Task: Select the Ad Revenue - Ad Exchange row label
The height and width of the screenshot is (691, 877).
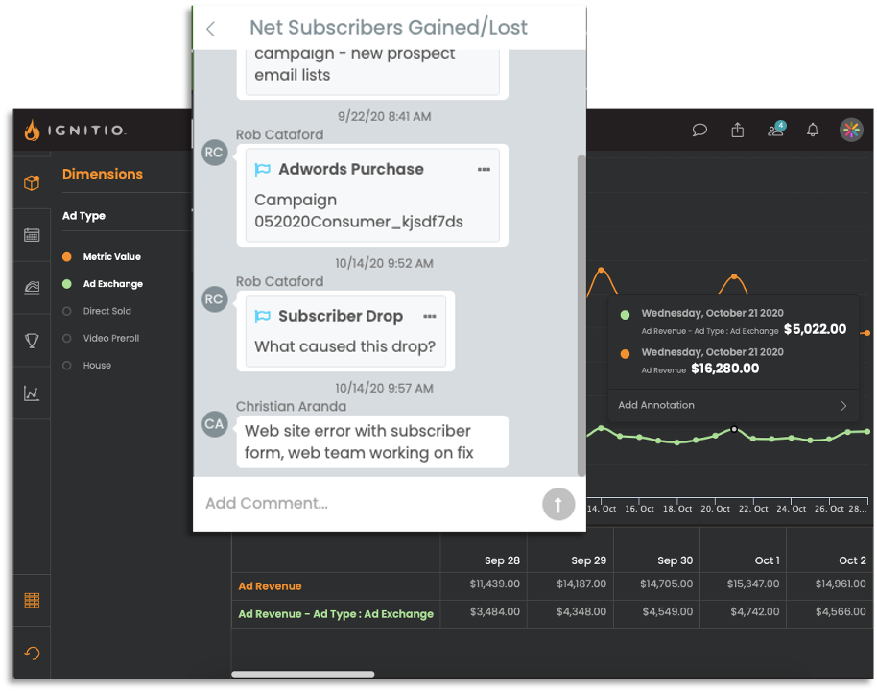Action: (x=336, y=614)
